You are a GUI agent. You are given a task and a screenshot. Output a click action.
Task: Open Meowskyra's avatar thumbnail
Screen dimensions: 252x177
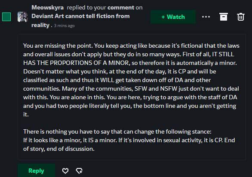pyautogui.click(x=22, y=17)
